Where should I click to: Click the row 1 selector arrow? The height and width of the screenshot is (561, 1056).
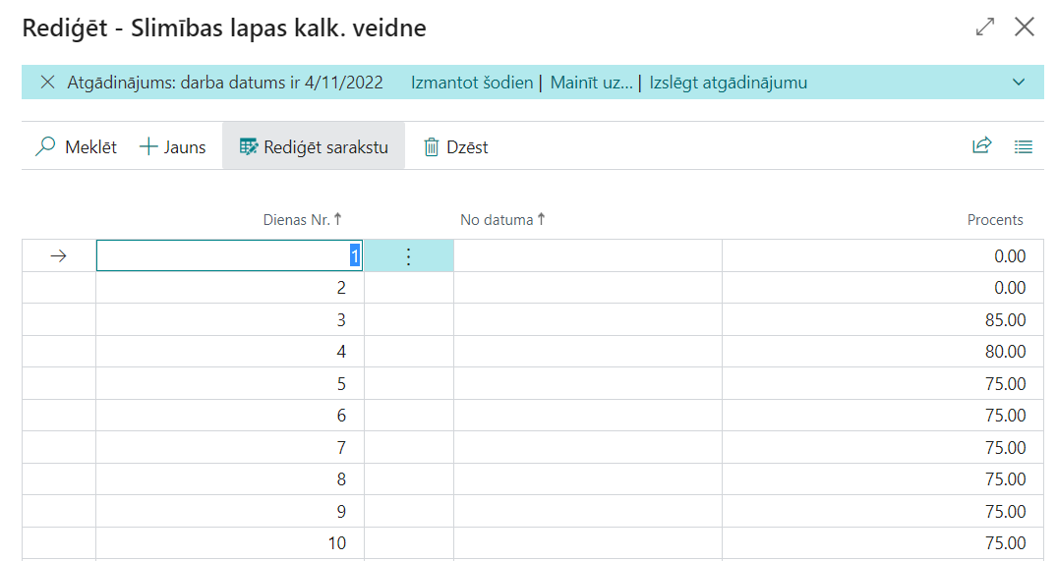(58, 256)
